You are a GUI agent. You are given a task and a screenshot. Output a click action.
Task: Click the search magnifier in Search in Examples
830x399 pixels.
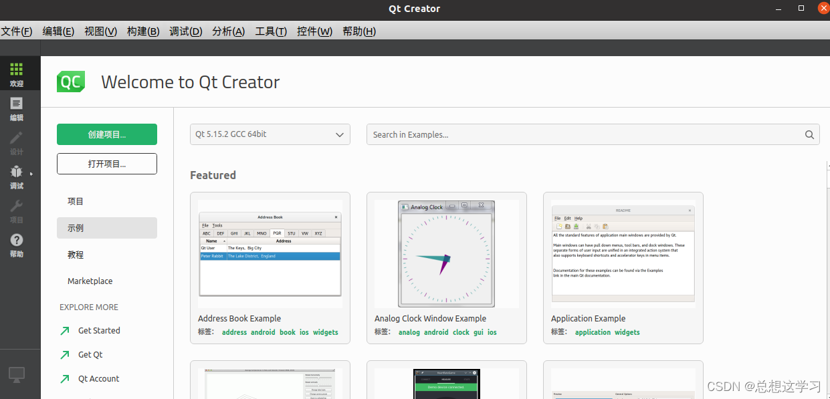[809, 134]
